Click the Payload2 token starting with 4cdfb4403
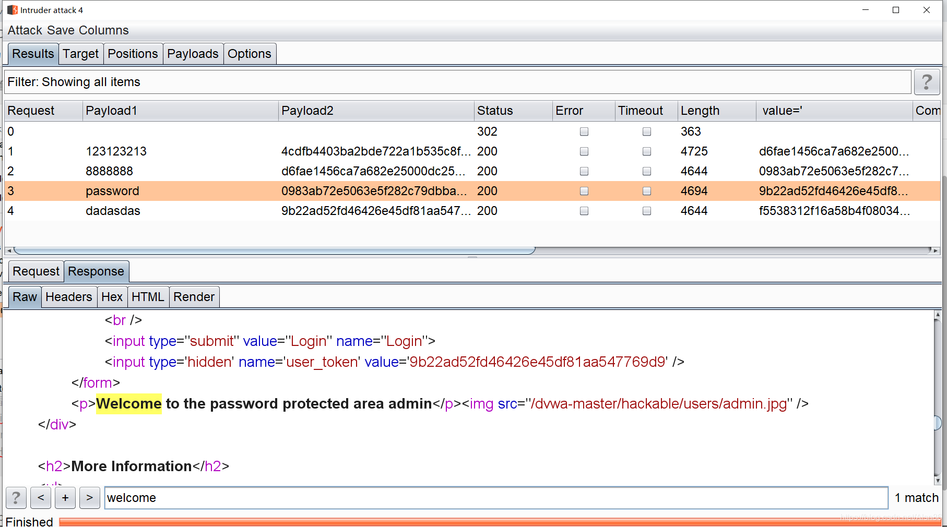 point(376,151)
